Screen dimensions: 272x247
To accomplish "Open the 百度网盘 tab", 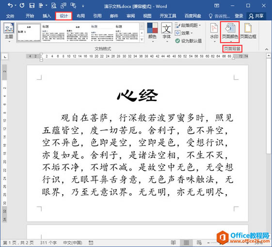I will [x=192, y=16].
